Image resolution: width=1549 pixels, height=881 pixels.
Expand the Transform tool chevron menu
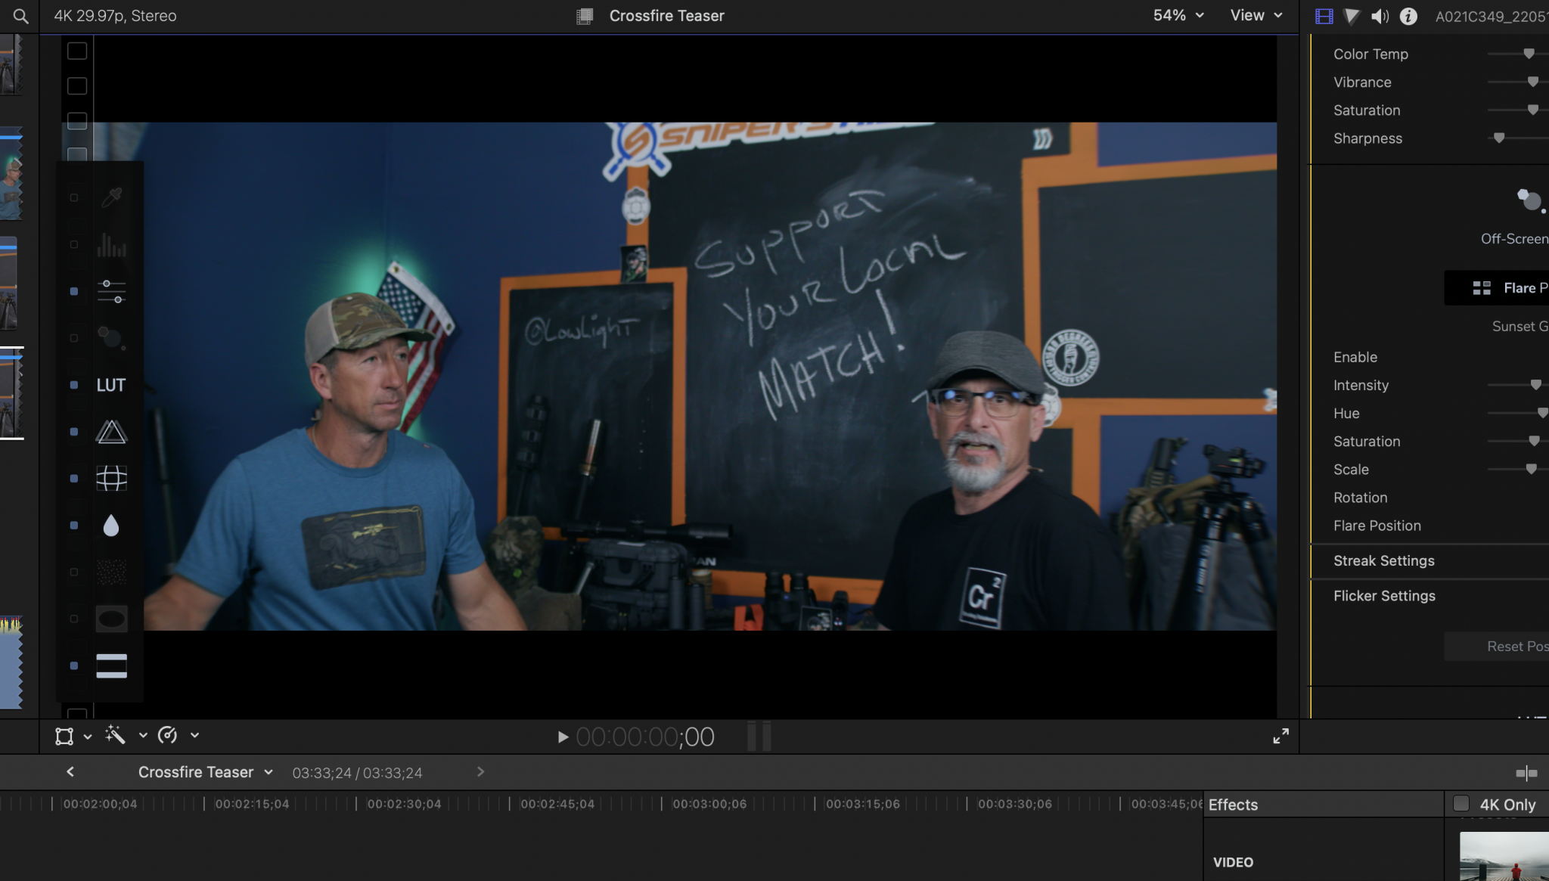(x=88, y=737)
